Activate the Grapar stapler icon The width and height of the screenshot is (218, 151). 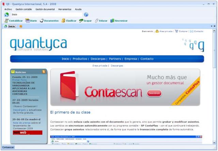pyautogui.click(x=81, y=21)
